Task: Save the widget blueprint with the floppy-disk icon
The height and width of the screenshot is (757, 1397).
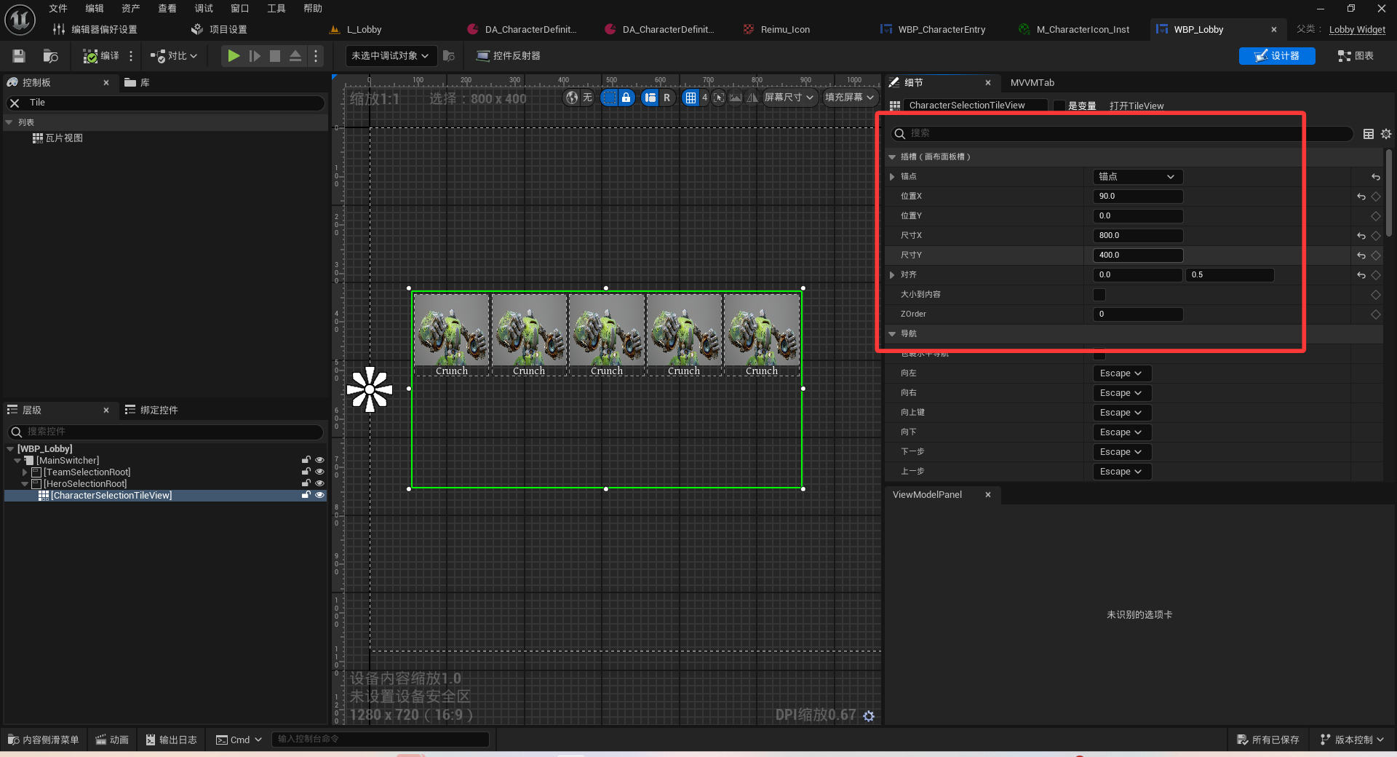Action: click(19, 56)
